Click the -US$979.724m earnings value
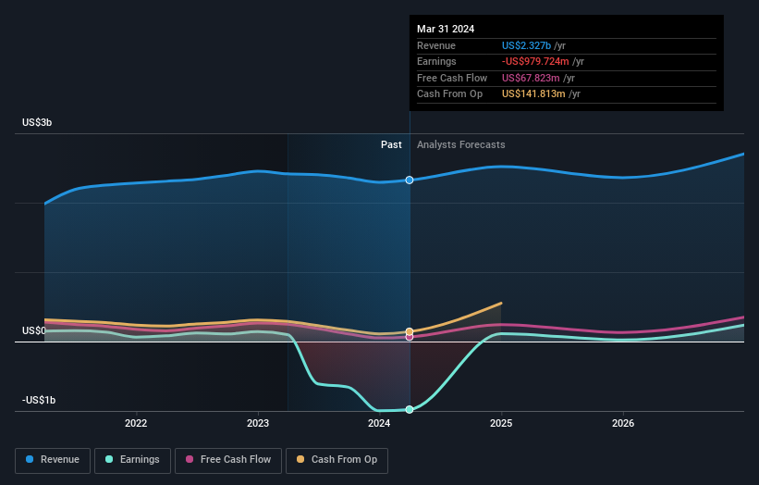759x485 pixels. 535,61
